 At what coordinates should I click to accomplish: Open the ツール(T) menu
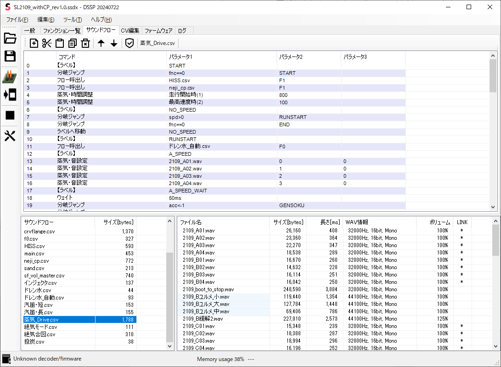coord(73,20)
